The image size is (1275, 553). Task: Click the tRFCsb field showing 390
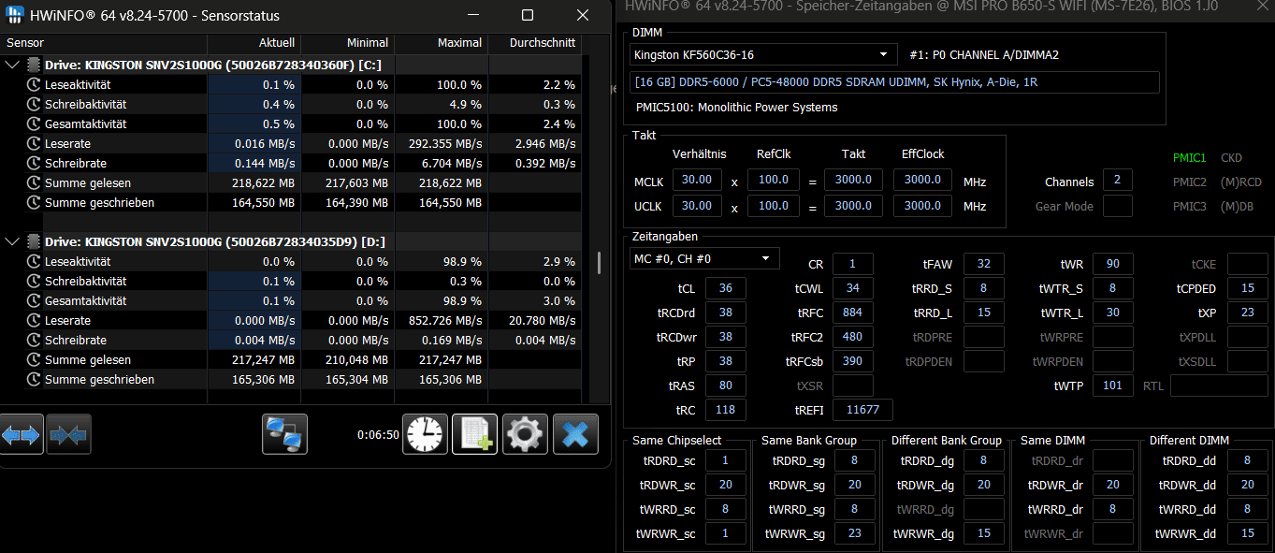click(x=852, y=361)
